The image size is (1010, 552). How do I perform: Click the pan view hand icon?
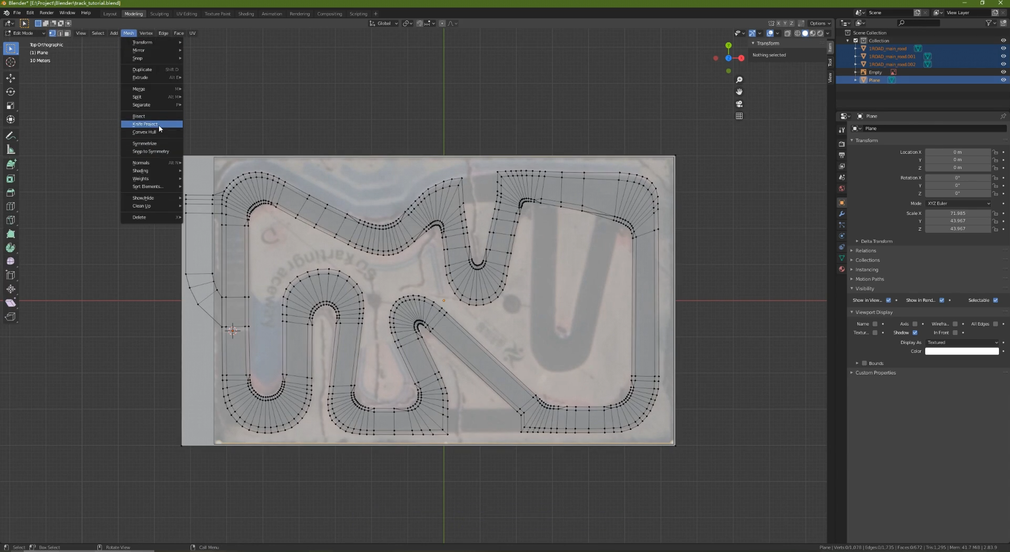point(739,92)
